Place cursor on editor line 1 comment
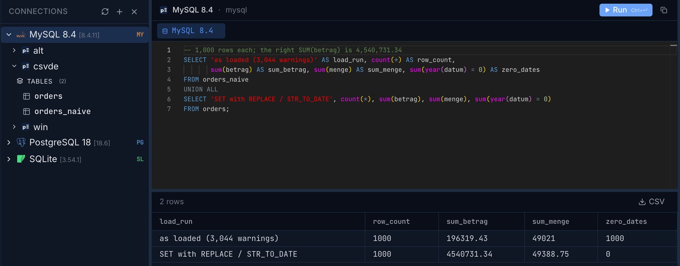 [x=293, y=50]
